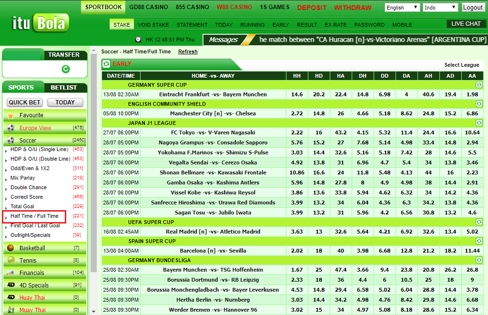Click the clock icon beside HK time
Image resolution: width=488 pixels, height=315 pixels.
point(138,40)
